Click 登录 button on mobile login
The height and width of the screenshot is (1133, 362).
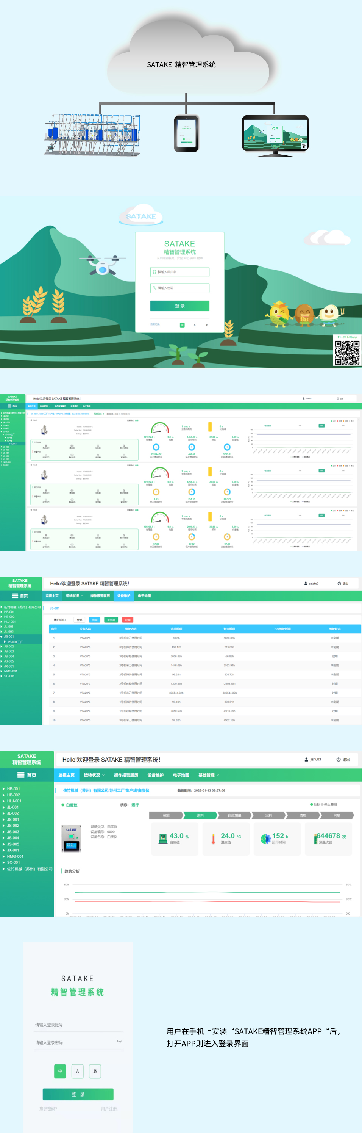tap(78, 1094)
